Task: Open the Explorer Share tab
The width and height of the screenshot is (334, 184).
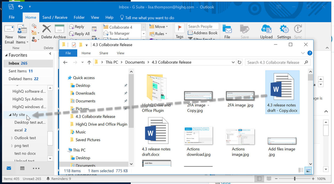Action: (104, 53)
